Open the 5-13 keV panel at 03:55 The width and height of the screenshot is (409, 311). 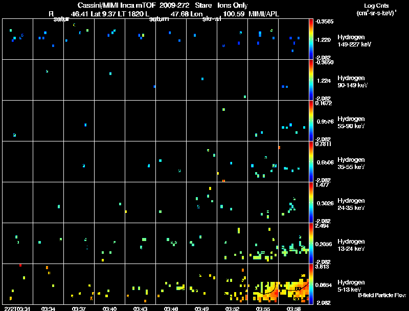(263, 284)
